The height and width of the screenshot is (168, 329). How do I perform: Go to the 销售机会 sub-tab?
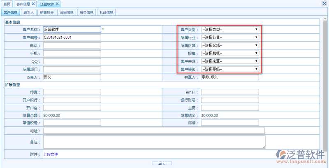click(47, 12)
